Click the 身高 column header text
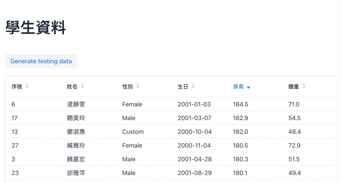The width and height of the screenshot is (343, 183). (x=238, y=87)
